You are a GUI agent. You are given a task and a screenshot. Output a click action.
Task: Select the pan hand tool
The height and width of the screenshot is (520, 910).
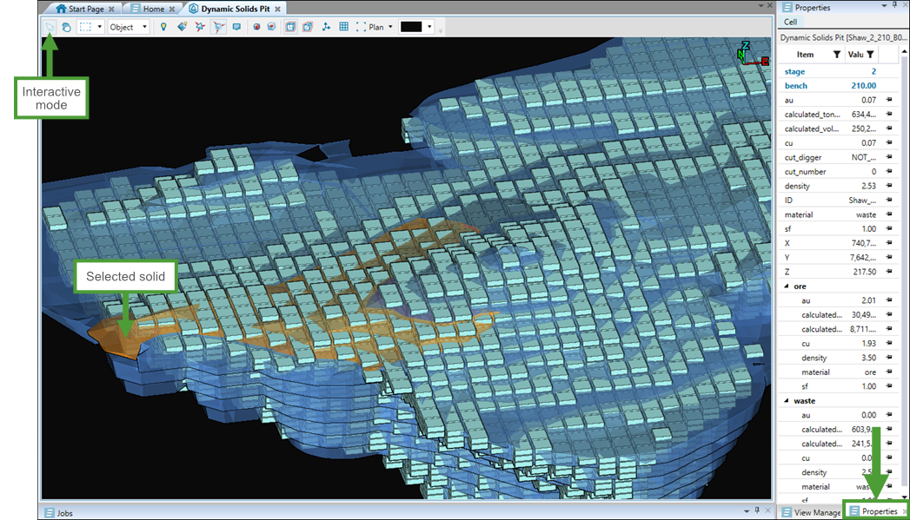coord(66,27)
